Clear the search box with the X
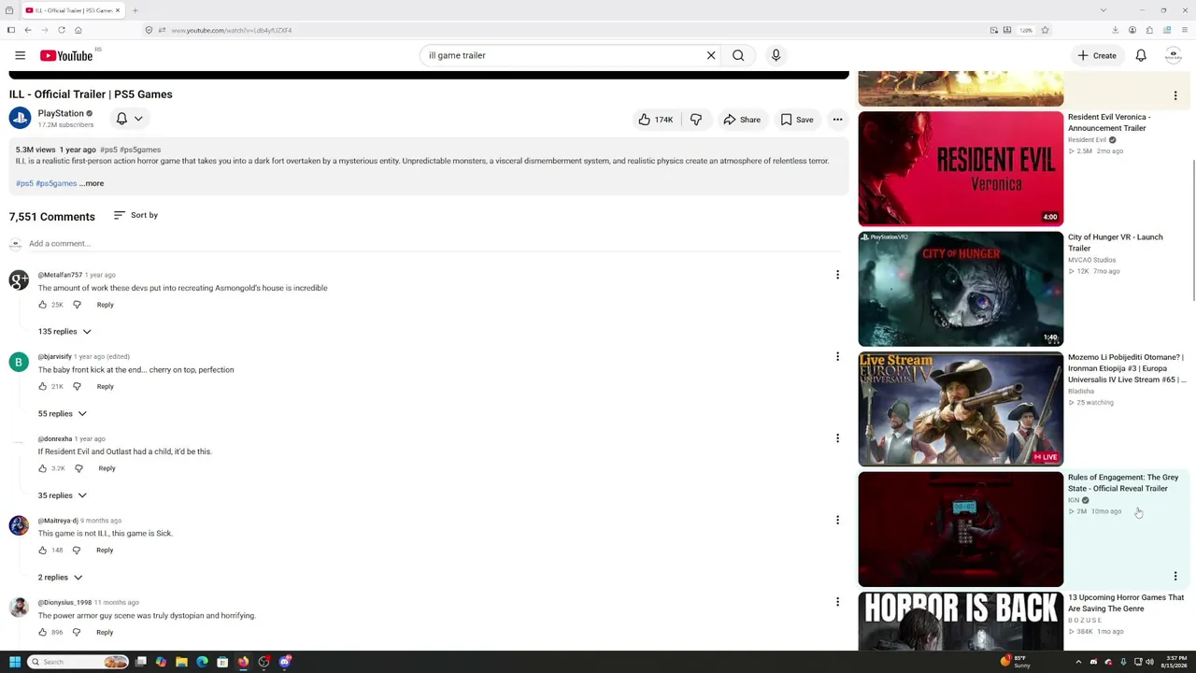The width and height of the screenshot is (1196, 673). [x=711, y=55]
